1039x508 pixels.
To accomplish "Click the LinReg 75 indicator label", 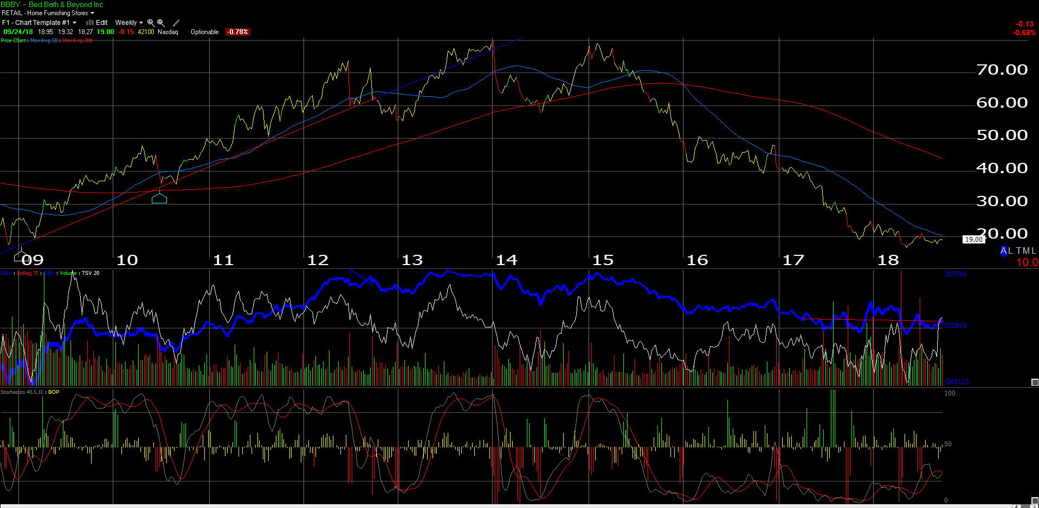I will [x=28, y=273].
